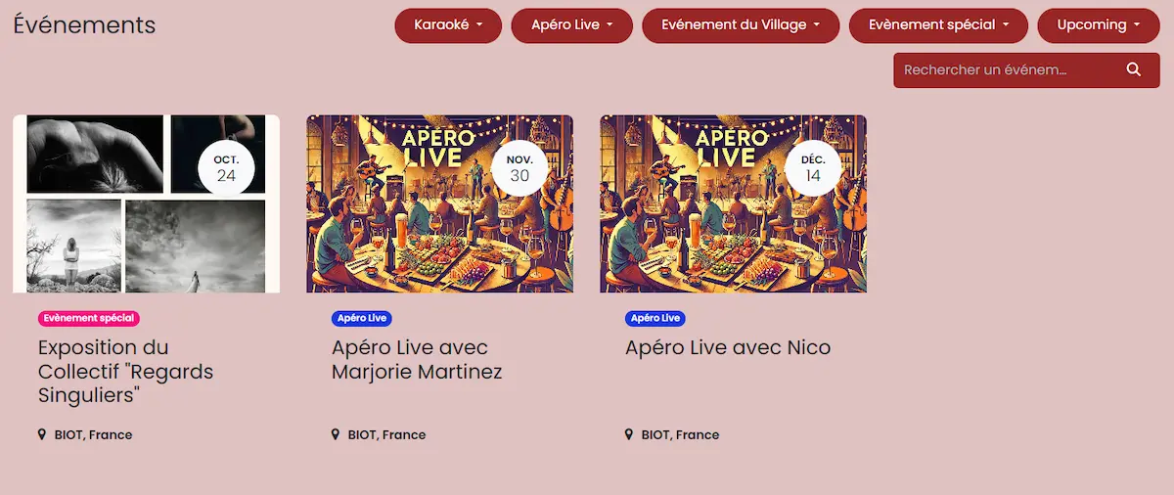
Task: Open the black-and-white exhibition photo thumbnail
Action: click(147, 203)
